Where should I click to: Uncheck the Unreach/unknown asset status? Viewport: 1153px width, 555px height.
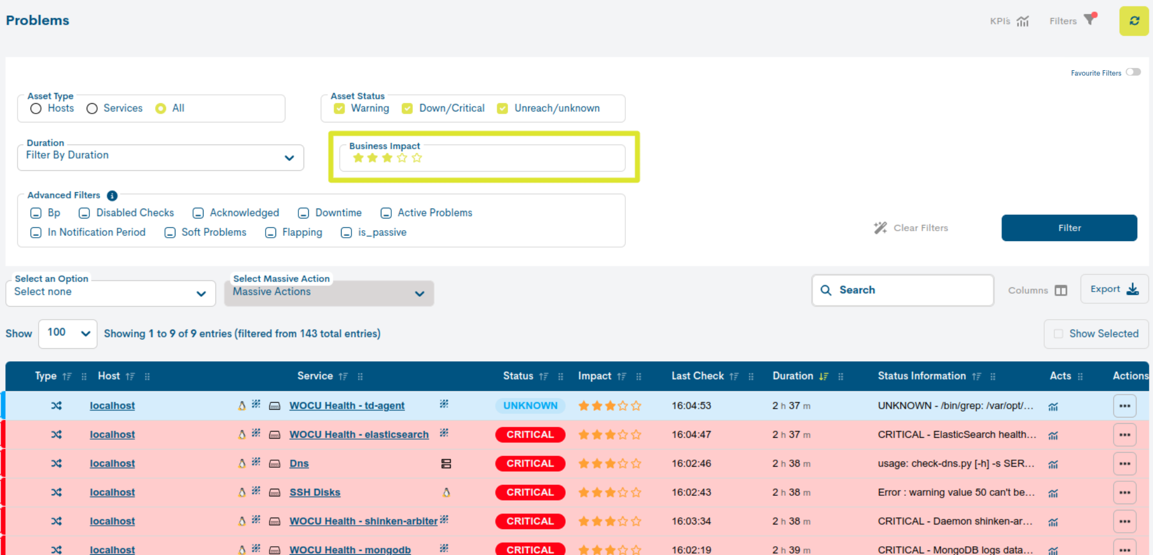point(502,109)
